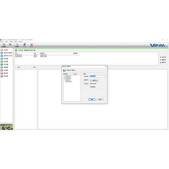The image size is (169, 169).
Task: Toggle the select-all checkbox above zone tree
Action: point(74,74)
